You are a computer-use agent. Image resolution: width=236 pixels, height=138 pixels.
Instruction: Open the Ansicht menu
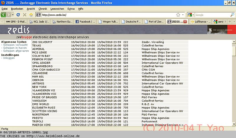(31, 9)
